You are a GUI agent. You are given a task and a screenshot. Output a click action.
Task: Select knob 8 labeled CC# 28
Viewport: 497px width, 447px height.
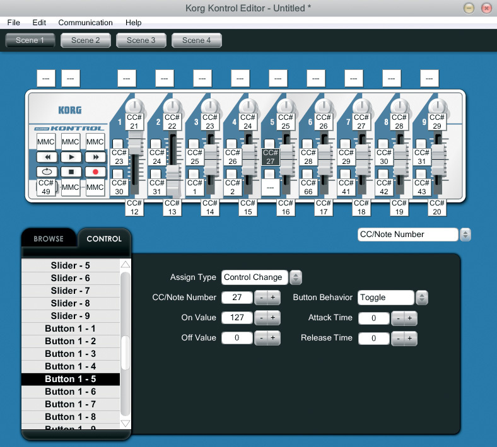coord(399,122)
